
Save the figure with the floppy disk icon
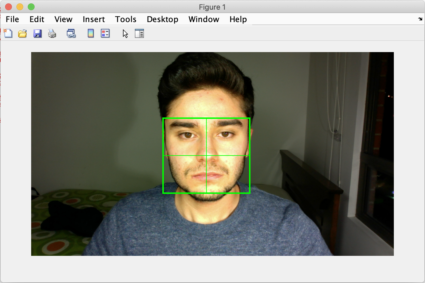37,34
